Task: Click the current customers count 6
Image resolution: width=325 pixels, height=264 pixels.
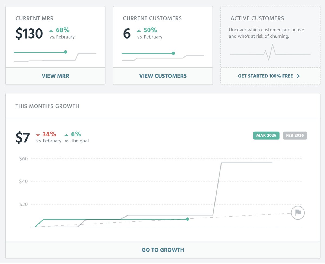Action: [x=127, y=34]
